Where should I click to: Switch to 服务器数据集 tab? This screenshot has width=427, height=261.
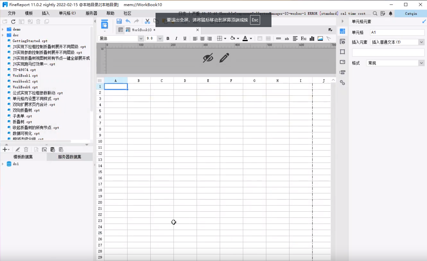pyautogui.click(x=70, y=157)
